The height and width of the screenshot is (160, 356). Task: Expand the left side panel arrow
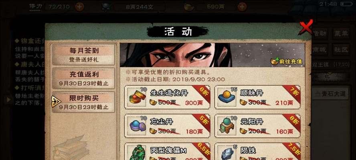9,99
